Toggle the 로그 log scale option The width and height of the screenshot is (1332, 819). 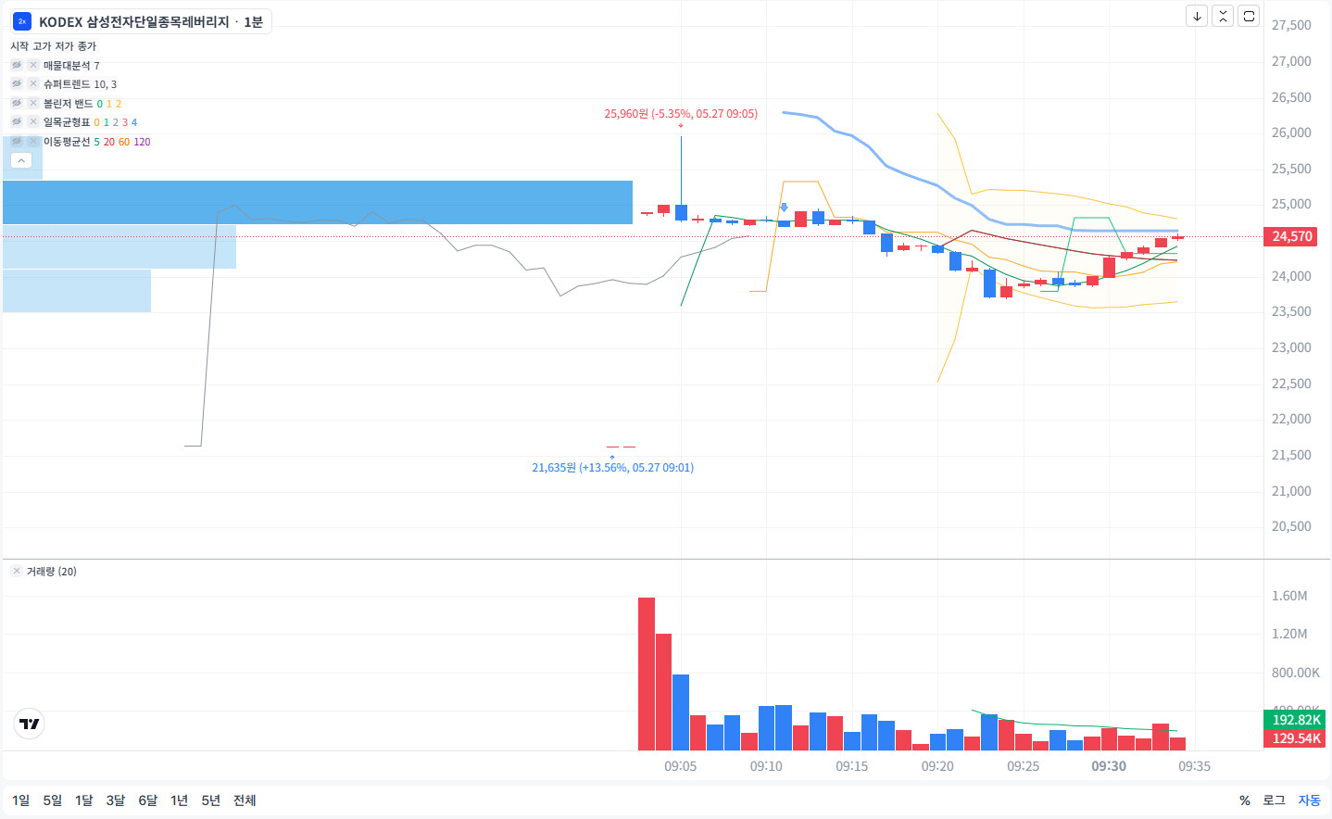pos(1275,800)
